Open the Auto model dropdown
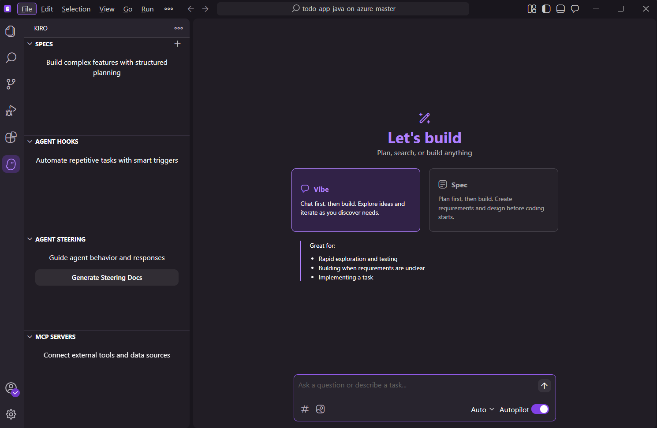The width and height of the screenshot is (657, 428). pyautogui.click(x=482, y=409)
